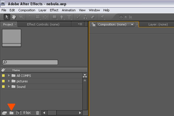Click the vertical scrollbar up arrow
174x116 pixels.
[x=85, y=80]
